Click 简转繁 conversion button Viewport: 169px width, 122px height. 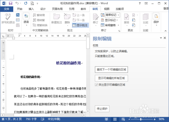[39, 20]
